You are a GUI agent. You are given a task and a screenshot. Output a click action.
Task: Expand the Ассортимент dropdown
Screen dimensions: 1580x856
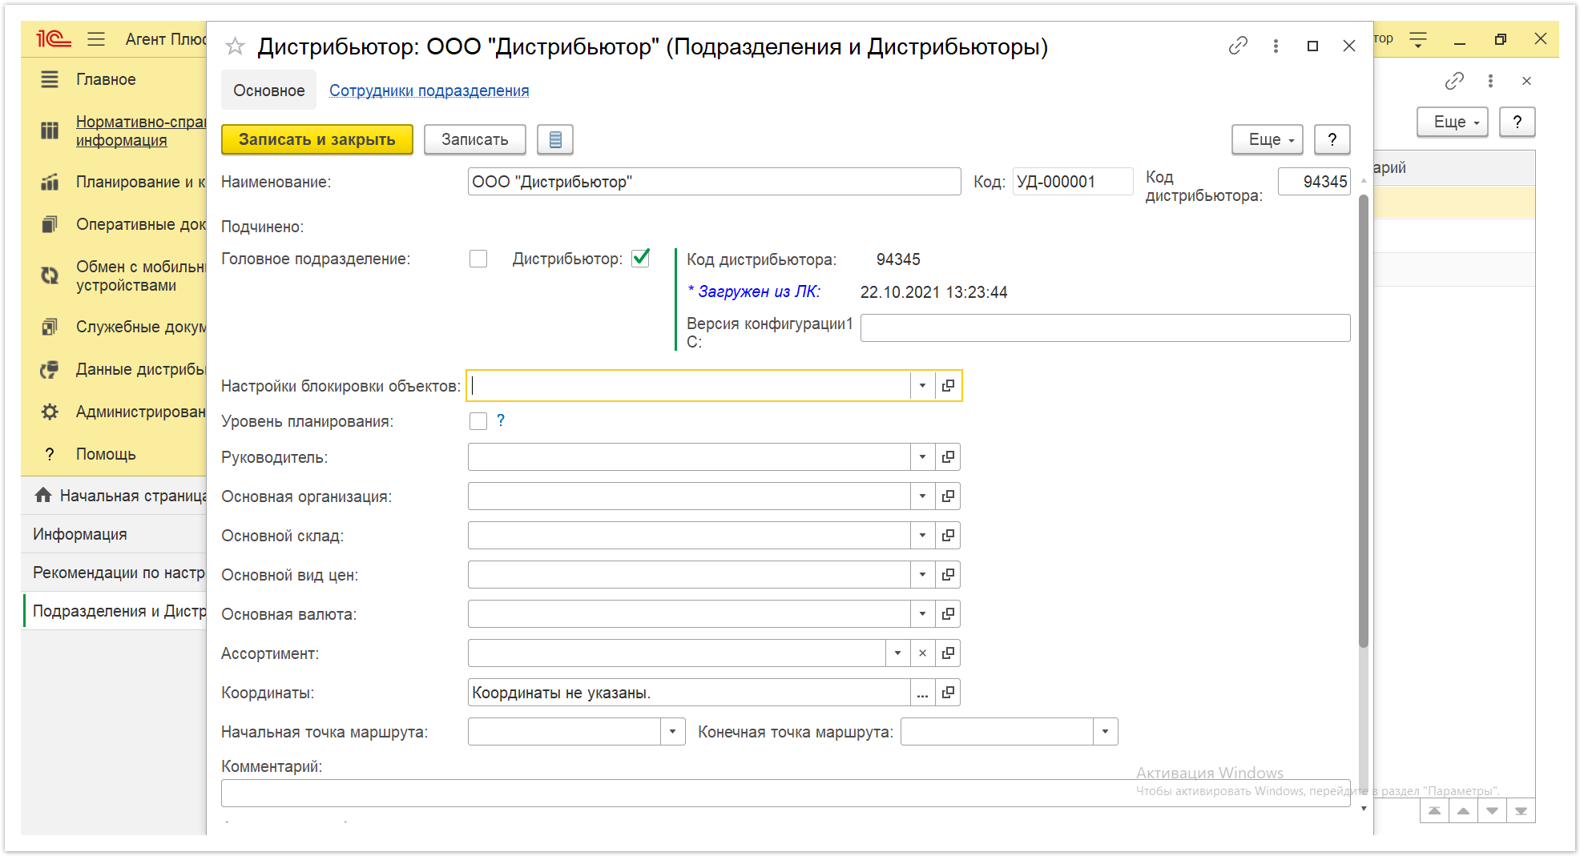click(897, 653)
